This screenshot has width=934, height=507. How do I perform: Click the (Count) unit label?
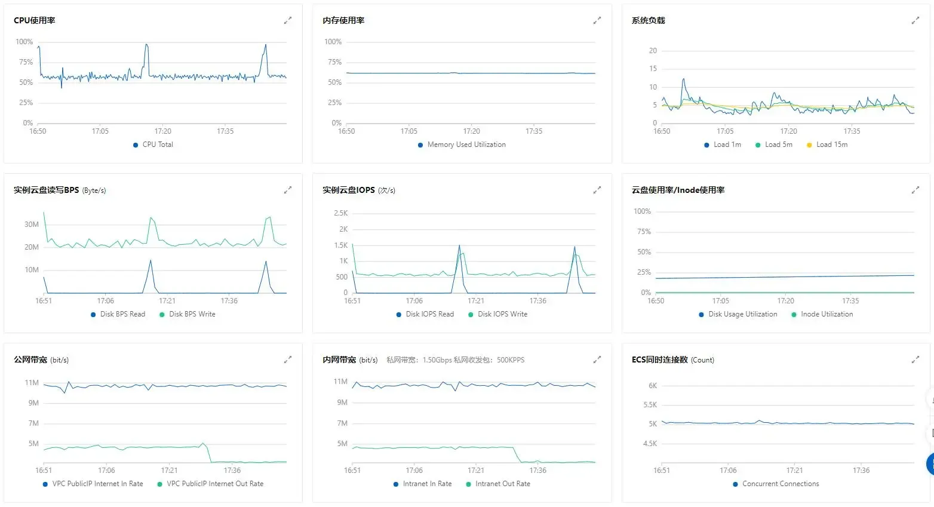tap(703, 360)
